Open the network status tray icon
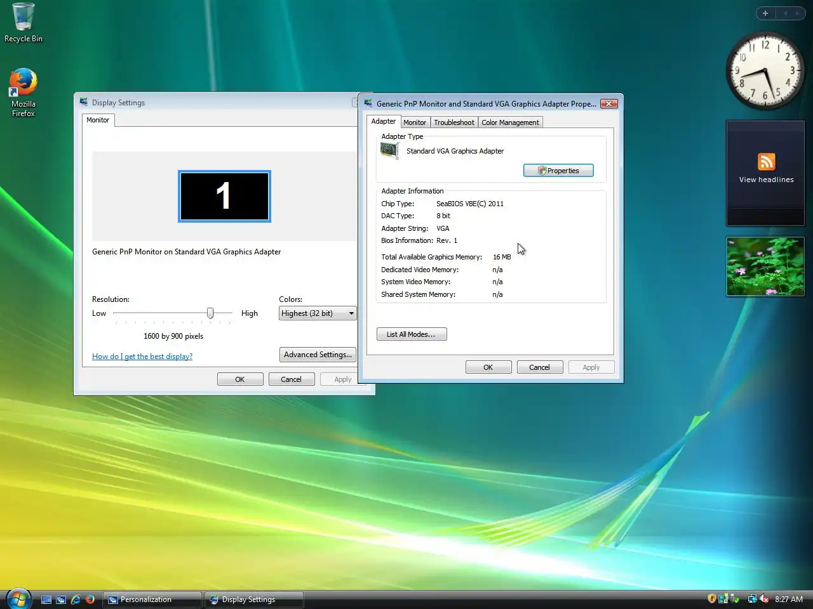Screen dimensions: 813x609 click(x=753, y=599)
